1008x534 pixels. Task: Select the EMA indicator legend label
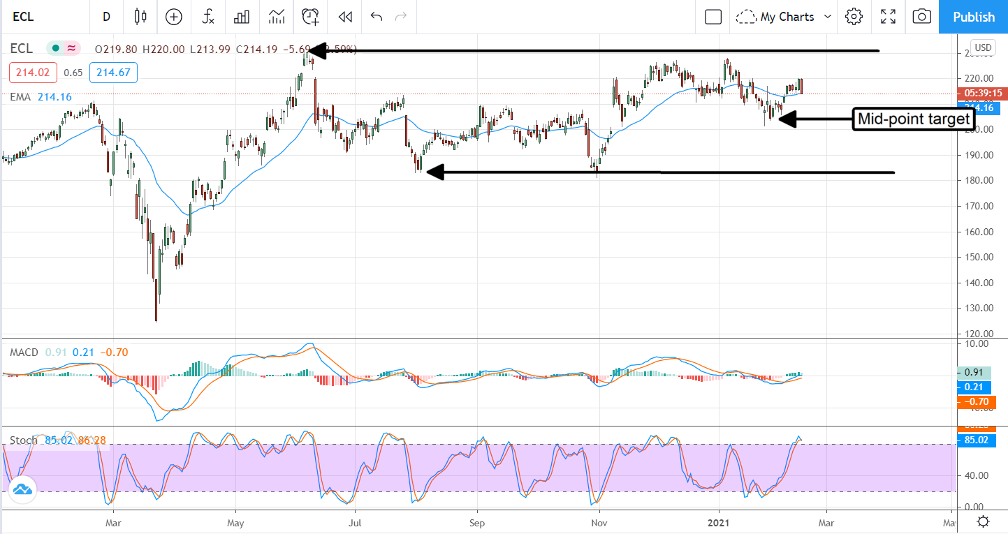click(x=20, y=97)
